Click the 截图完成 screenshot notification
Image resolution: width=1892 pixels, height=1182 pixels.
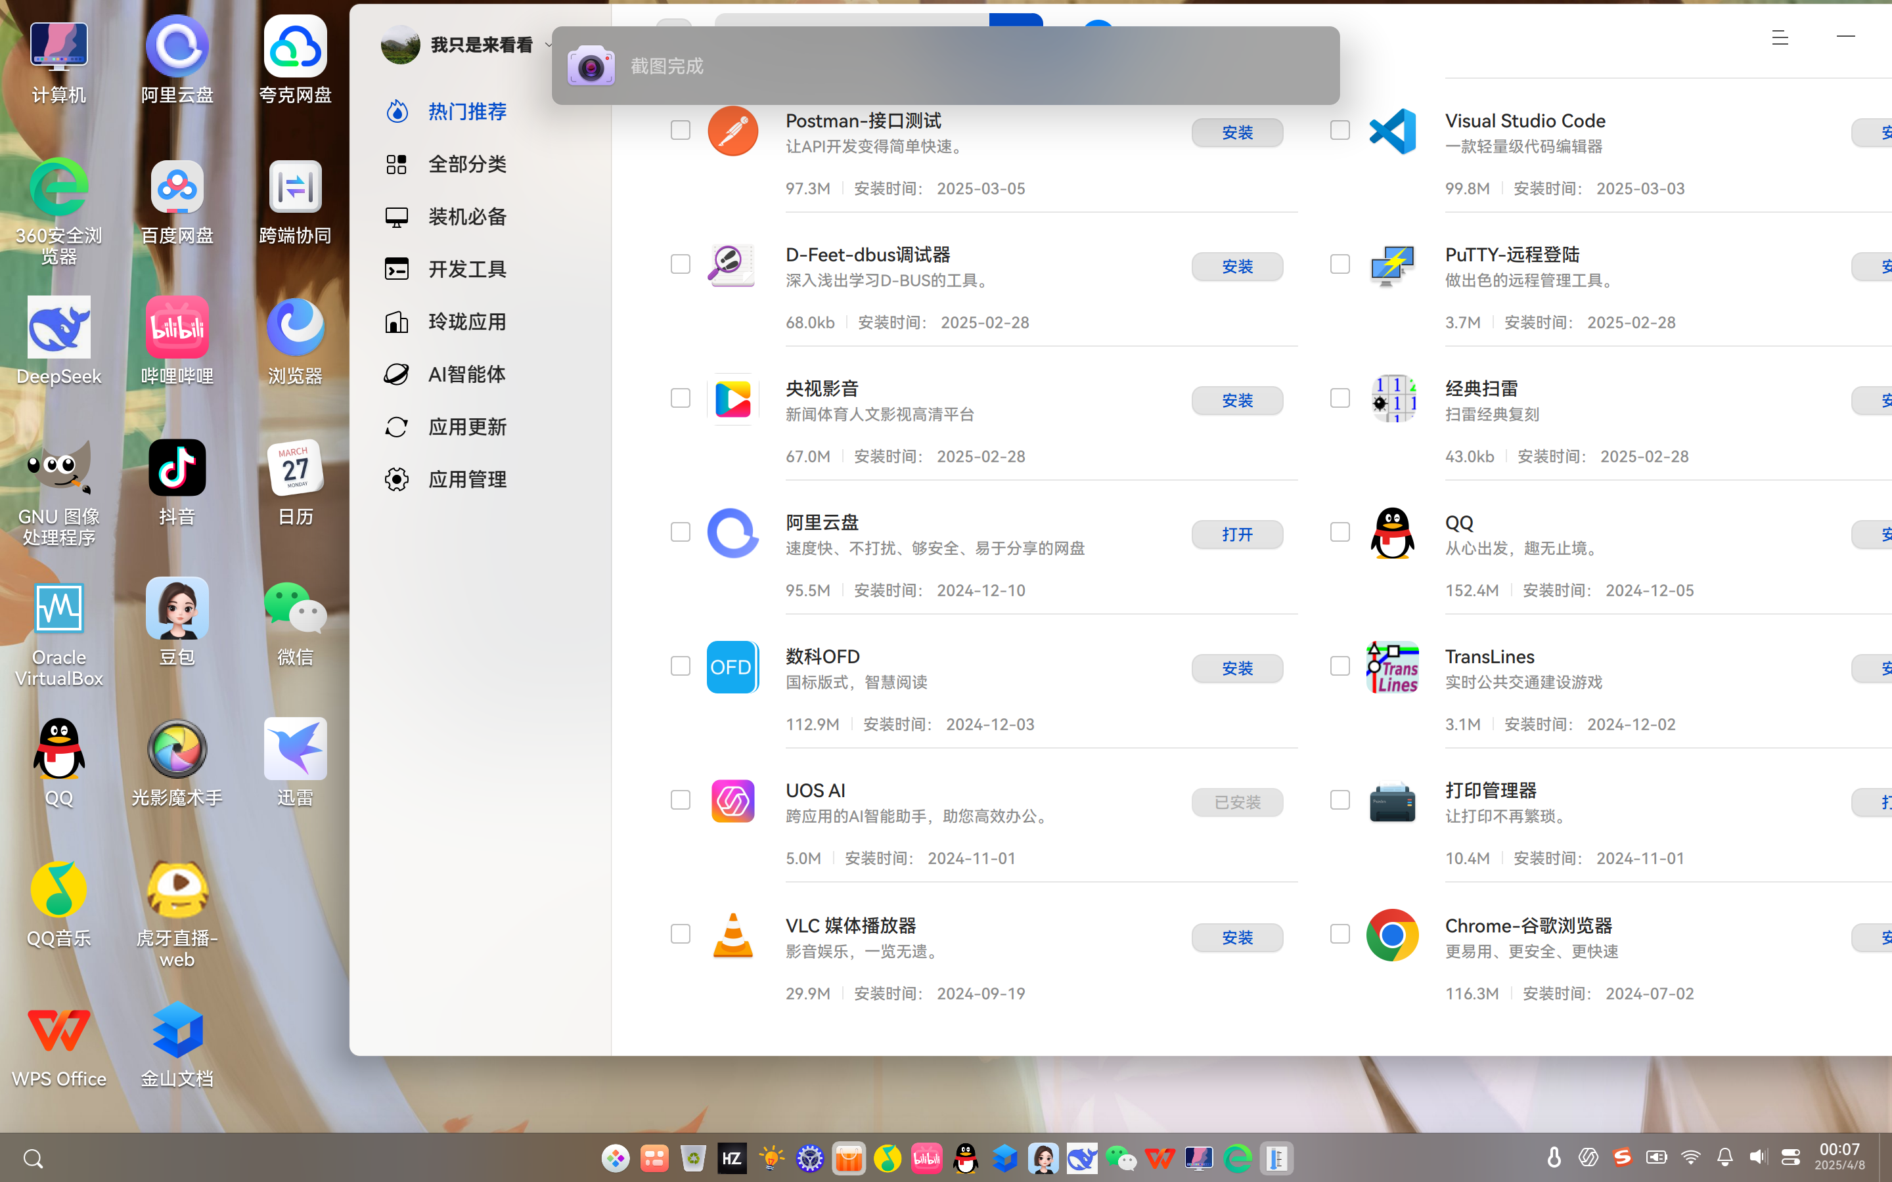click(945, 66)
